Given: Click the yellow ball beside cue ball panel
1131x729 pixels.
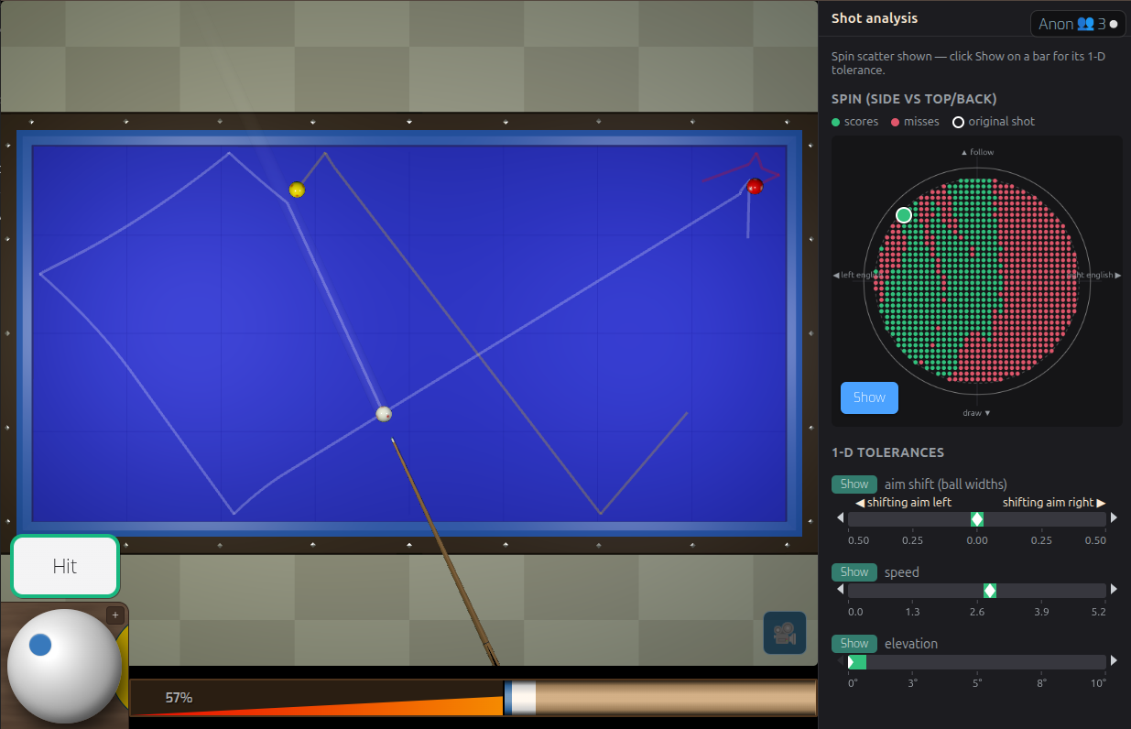Looking at the screenshot, I should [x=123, y=668].
